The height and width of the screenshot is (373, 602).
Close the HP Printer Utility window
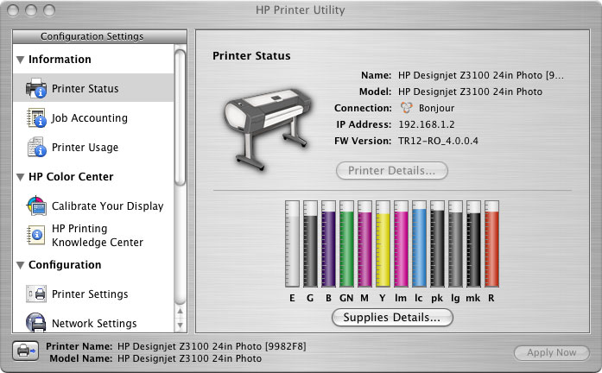click(x=13, y=10)
